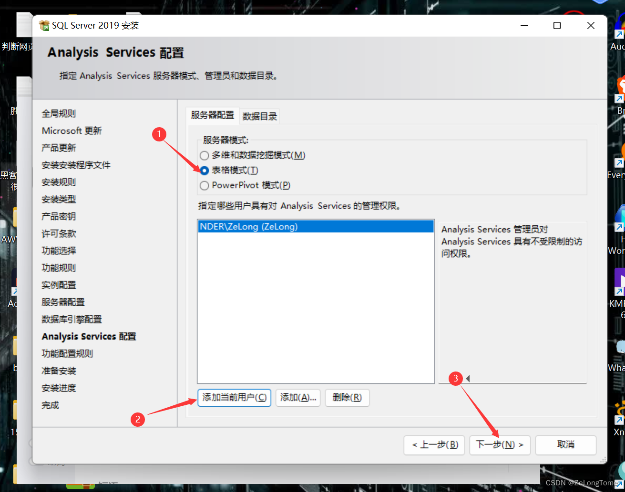Viewport: 625px width, 492px height.
Task: Maximize the SQL Server 2019 setup window
Action: (557, 26)
